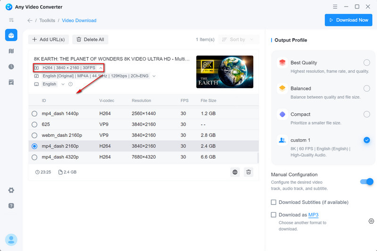Click the V-codec column header

107,100
